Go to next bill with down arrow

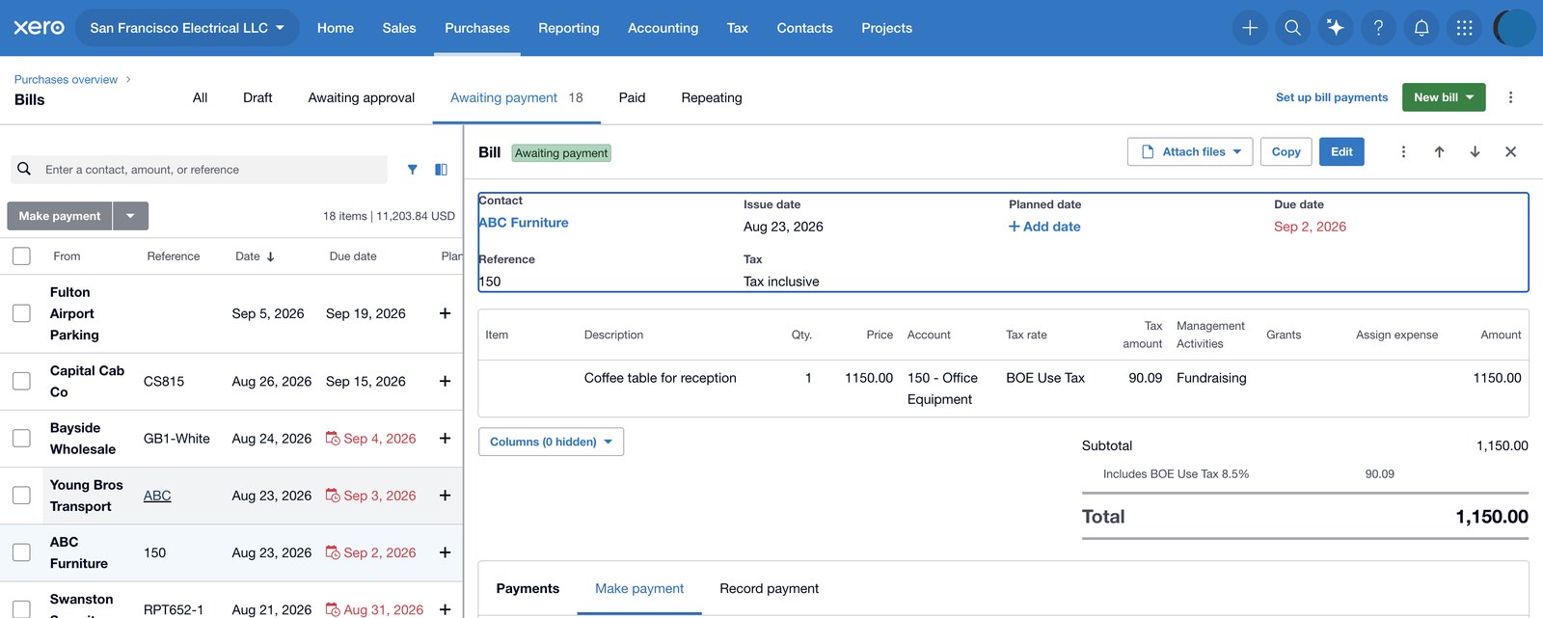1475,151
